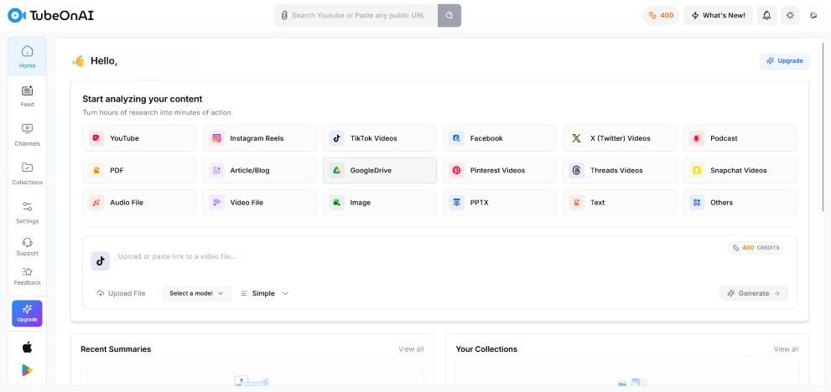Click the Upload File button

tap(121, 293)
